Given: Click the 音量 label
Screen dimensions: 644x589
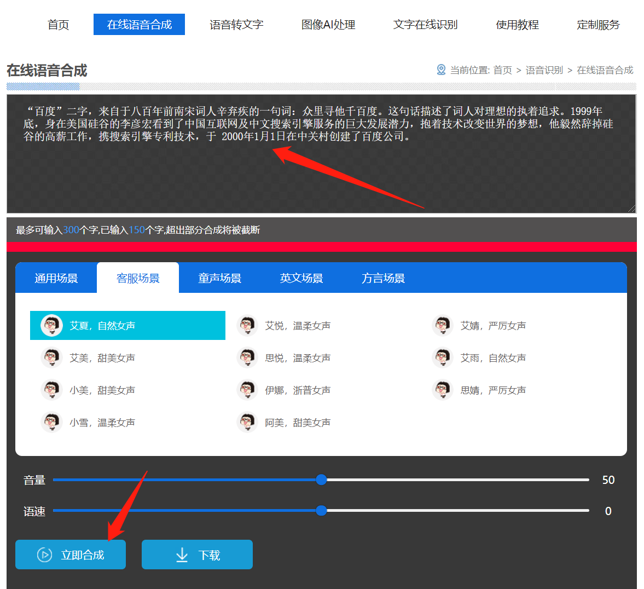Looking at the screenshot, I should click(x=34, y=480).
